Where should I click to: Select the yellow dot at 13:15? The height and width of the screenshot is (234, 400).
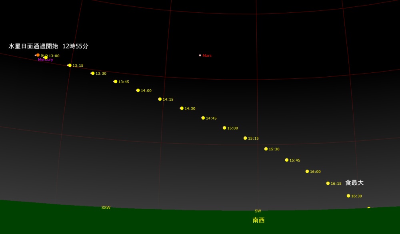tap(70, 65)
